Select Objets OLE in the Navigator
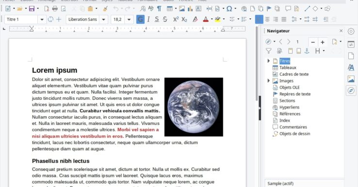 (x=290, y=87)
